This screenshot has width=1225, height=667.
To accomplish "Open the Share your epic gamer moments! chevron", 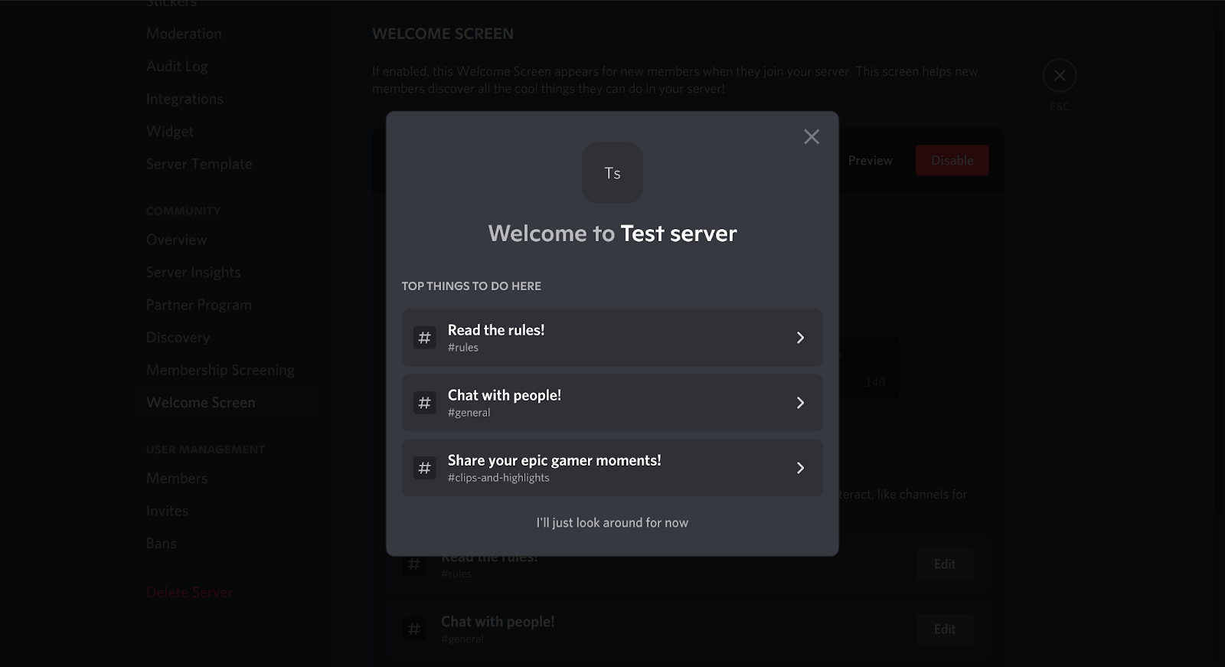I will click(800, 468).
